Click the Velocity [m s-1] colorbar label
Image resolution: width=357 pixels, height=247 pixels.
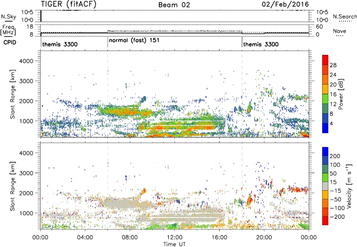(349, 186)
